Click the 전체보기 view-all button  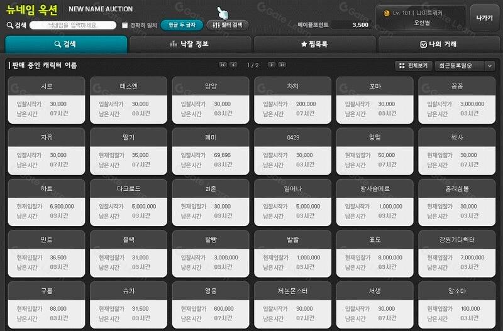[414, 66]
